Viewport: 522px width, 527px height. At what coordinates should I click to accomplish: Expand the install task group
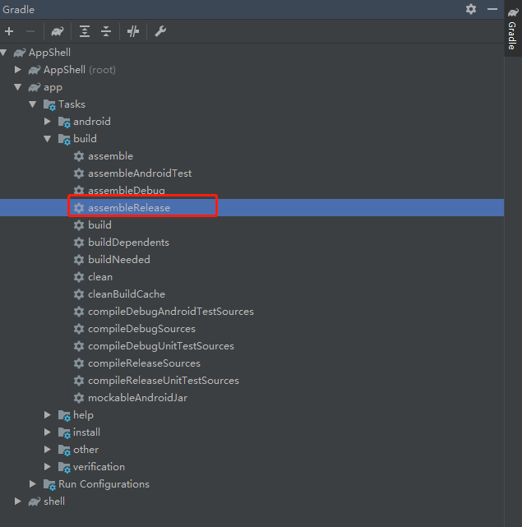point(48,432)
